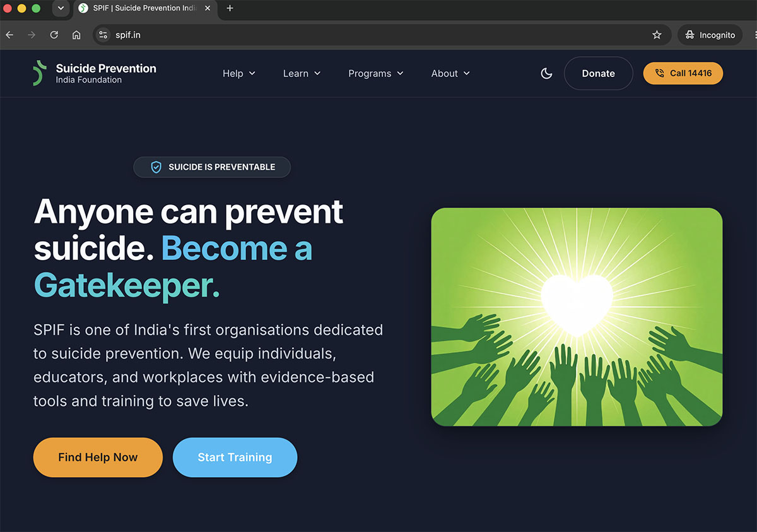The height and width of the screenshot is (532, 757).
Task: Expand the About menu
Action: 450,73
